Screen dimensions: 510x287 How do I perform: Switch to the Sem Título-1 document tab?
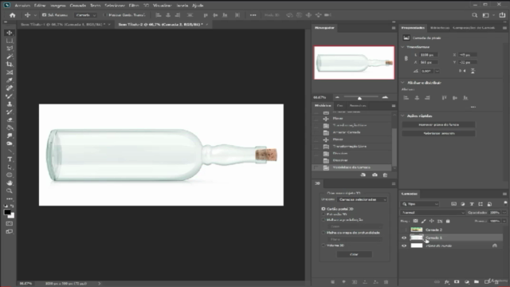tap(63, 25)
